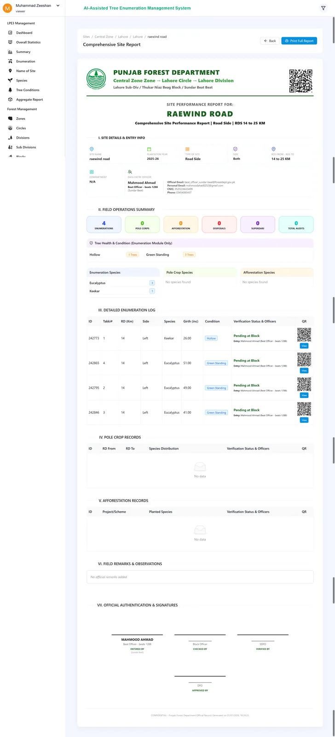Click the Hollow condition 1 Trees badge

coord(133,255)
